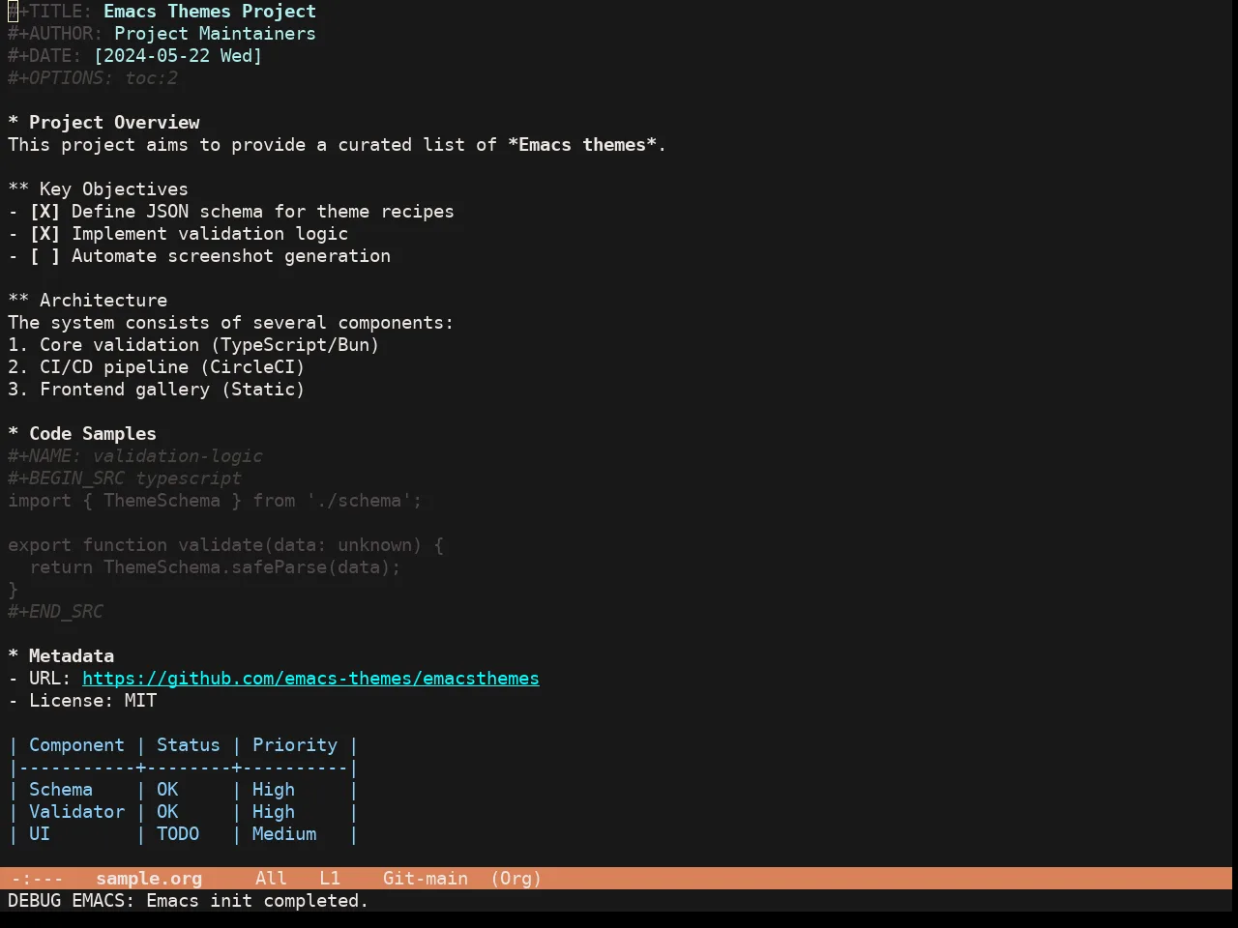Collapse the Code Samples heading

[x=82, y=434]
